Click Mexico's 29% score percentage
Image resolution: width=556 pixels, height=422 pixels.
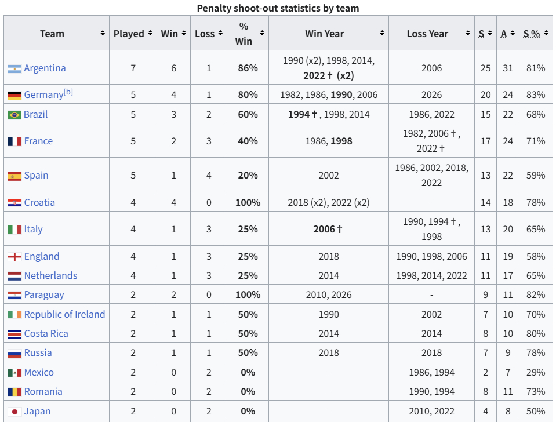536,372
